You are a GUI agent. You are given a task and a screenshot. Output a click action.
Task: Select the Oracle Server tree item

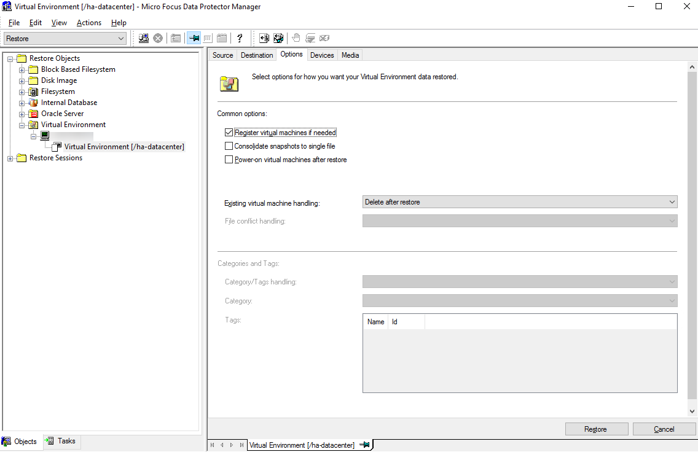[x=62, y=114]
